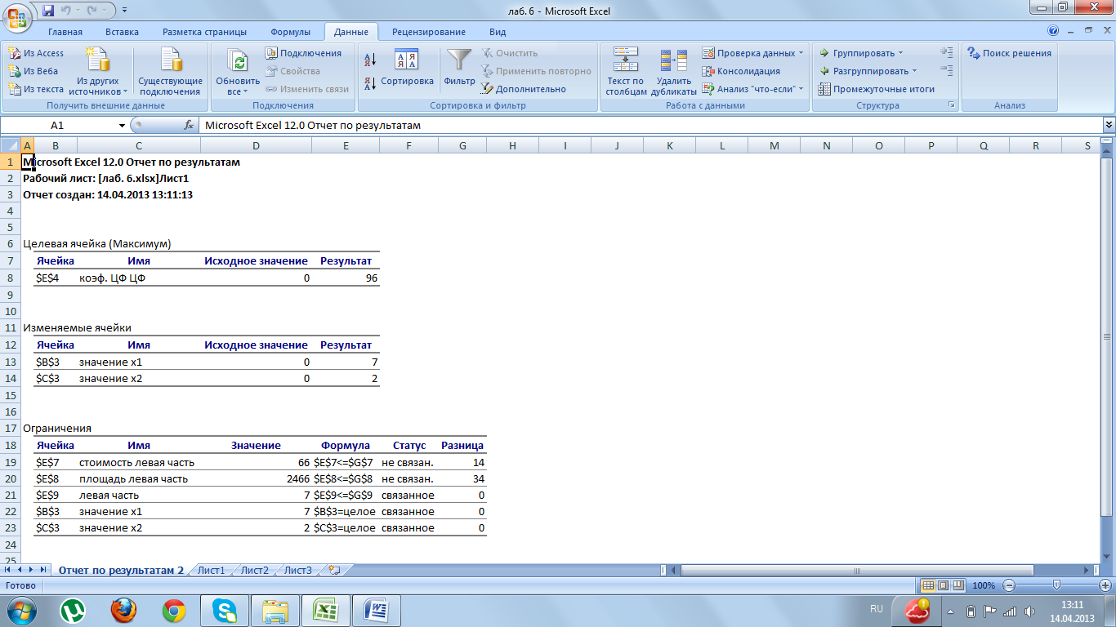Click the Show detail icon in Структура
1116x627 pixels.
pyautogui.click(x=947, y=53)
